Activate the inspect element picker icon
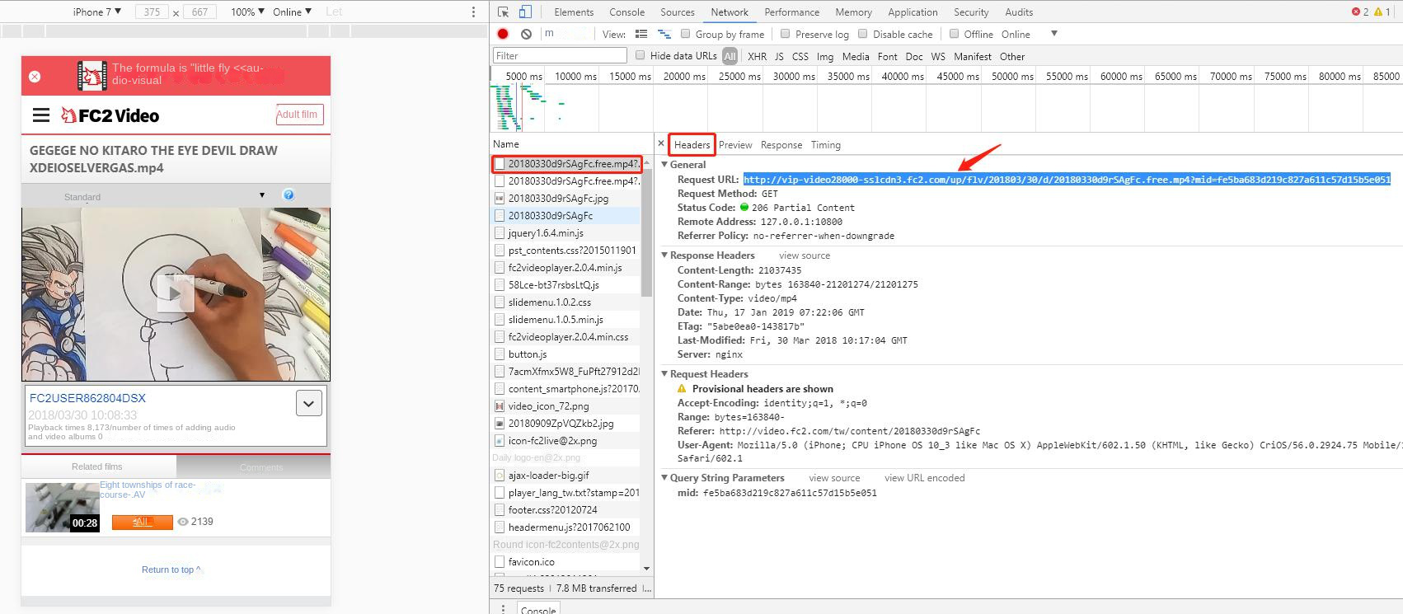Image resolution: width=1403 pixels, height=614 pixels. pos(503,12)
